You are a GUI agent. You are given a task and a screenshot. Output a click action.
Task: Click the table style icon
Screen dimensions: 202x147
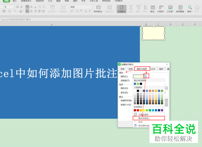click(x=109, y=7)
